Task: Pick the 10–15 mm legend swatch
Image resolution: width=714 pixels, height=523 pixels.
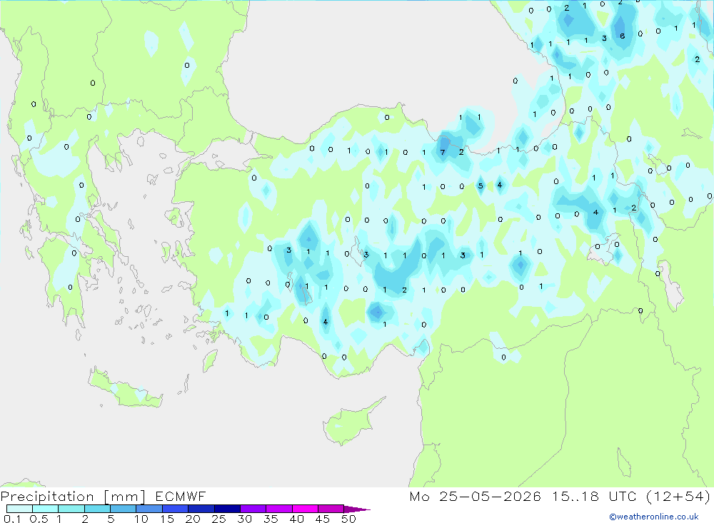Action: pyautogui.click(x=149, y=509)
